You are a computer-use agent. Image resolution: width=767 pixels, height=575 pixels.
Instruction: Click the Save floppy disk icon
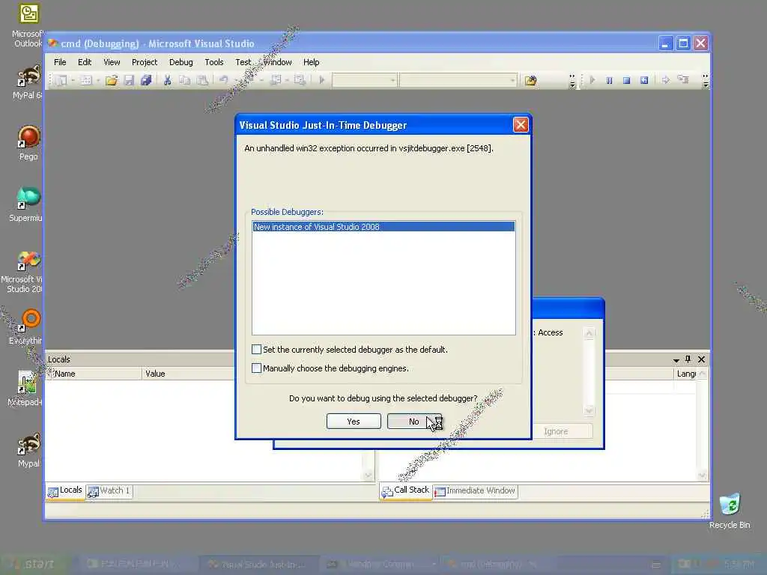point(129,80)
